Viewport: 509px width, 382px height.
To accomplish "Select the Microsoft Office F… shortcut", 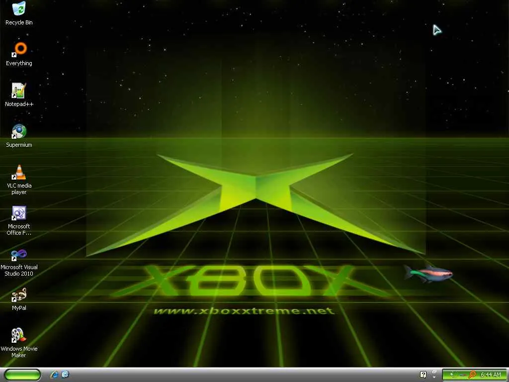I will 19,220.
